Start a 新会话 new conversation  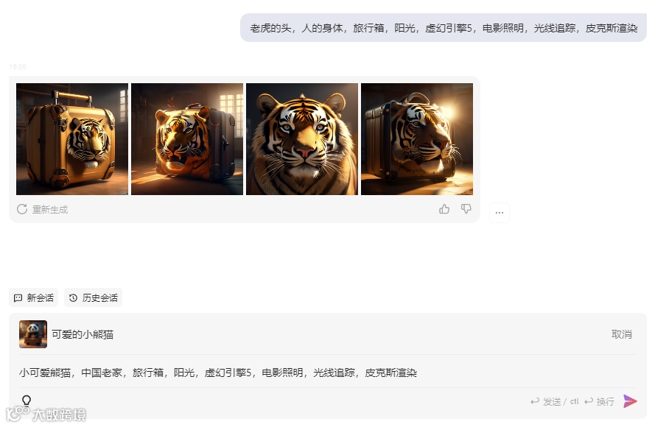pos(33,297)
